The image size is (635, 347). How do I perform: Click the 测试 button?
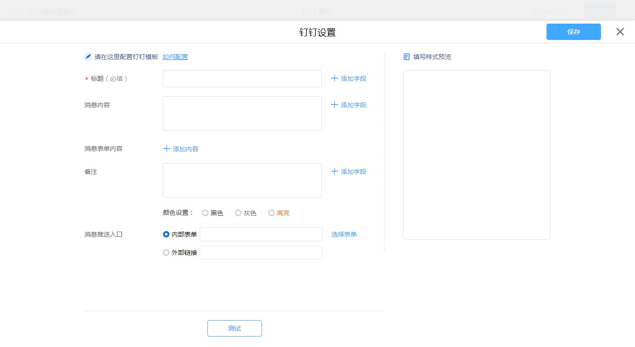235,328
